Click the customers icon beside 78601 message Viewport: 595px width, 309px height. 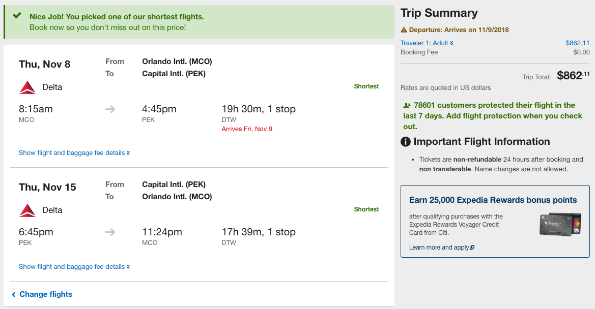pos(407,105)
